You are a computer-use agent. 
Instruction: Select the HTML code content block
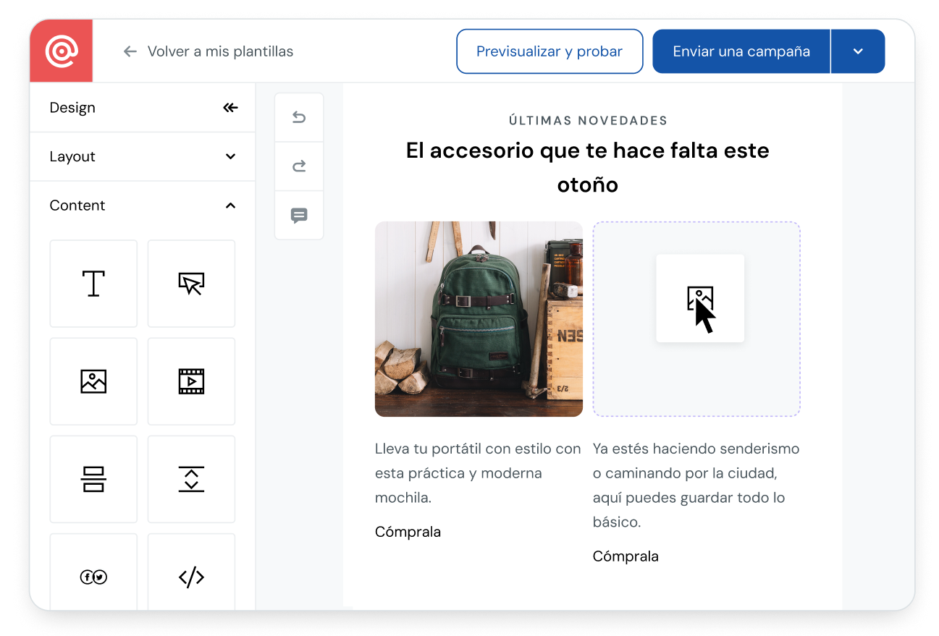click(x=191, y=572)
